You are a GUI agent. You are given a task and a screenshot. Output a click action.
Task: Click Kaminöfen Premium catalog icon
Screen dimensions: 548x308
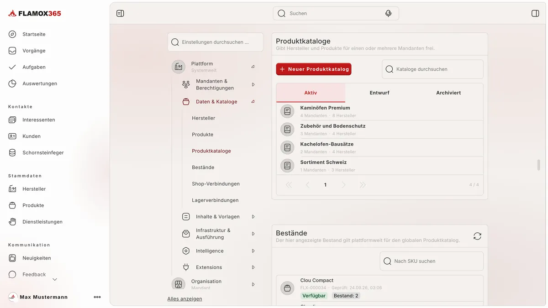[x=287, y=111]
